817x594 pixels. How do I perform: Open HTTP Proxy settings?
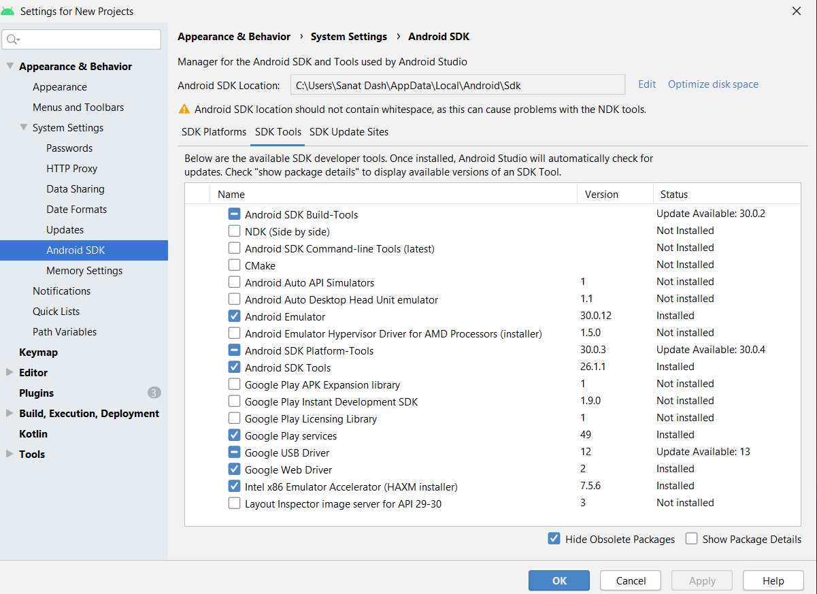click(72, 169)
